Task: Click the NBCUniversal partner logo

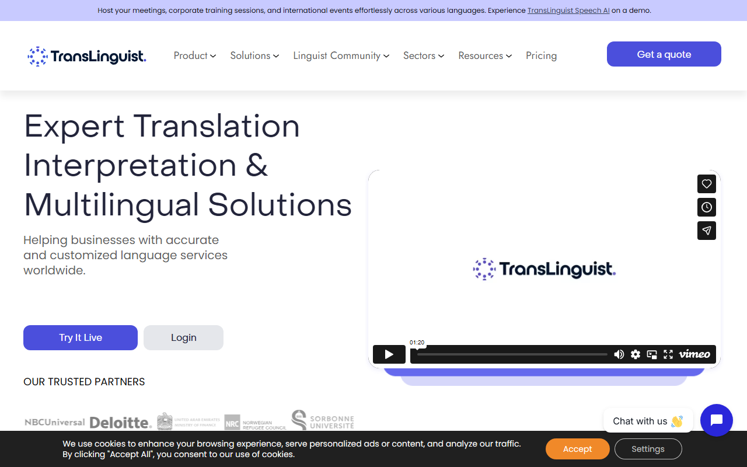Action: 55,422
